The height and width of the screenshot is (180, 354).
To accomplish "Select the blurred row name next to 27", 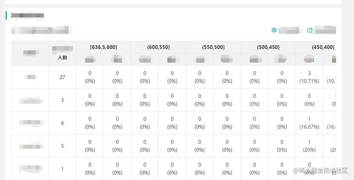I will (x=31, y=77).
